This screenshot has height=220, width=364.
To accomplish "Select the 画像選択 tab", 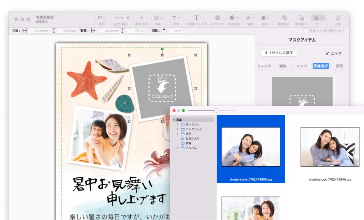I will pyautogui.click(x=321, y=66).
